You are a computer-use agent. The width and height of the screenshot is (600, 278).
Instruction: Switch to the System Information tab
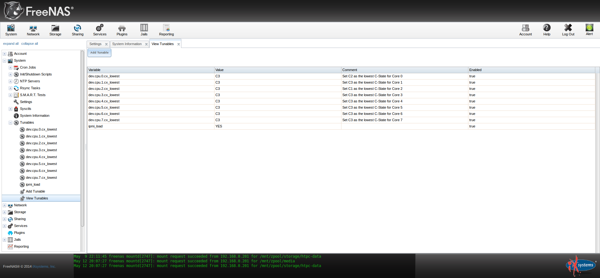(x=127, y=44)
